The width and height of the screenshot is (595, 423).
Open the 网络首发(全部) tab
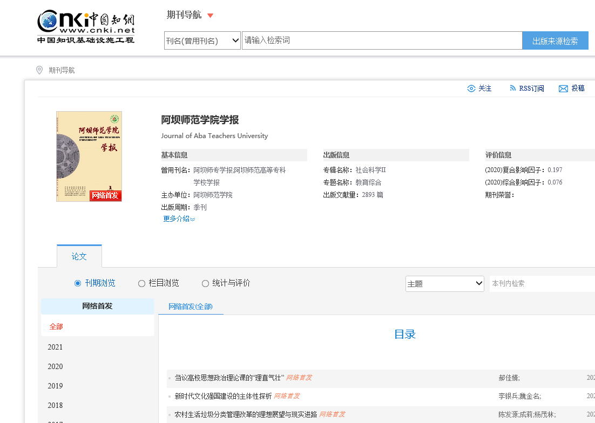pyautogui.click(x=191, y=306)
